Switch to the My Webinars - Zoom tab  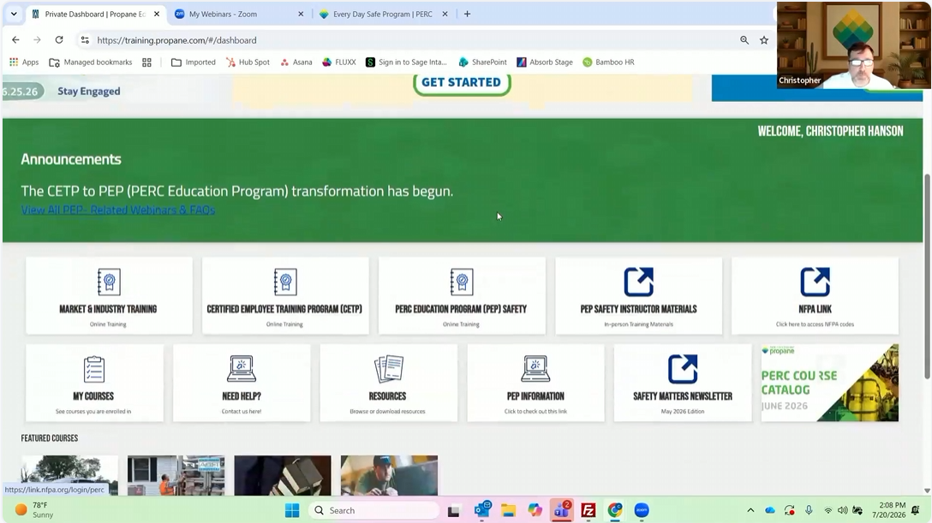(239, 14)
